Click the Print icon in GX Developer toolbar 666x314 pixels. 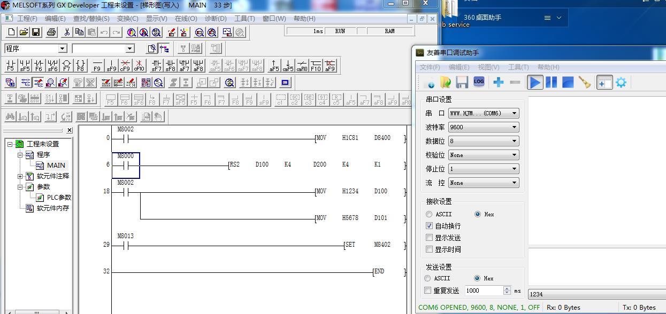(51, 32)
